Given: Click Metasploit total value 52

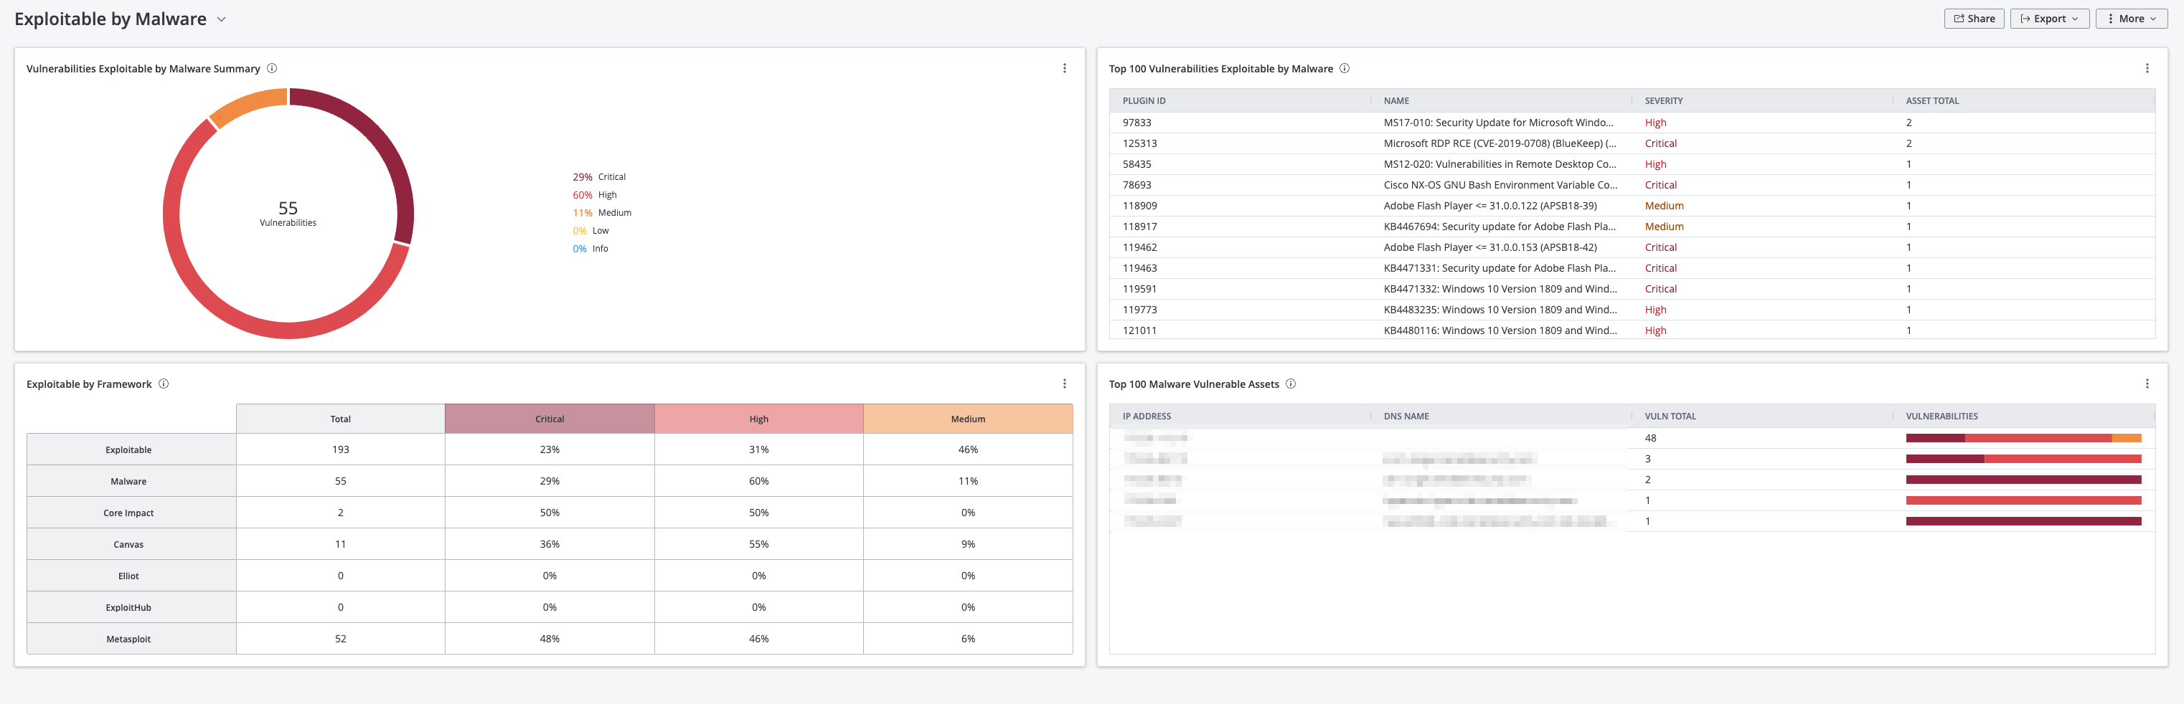Looking at the screenshot, I should (x=340, y=639).
